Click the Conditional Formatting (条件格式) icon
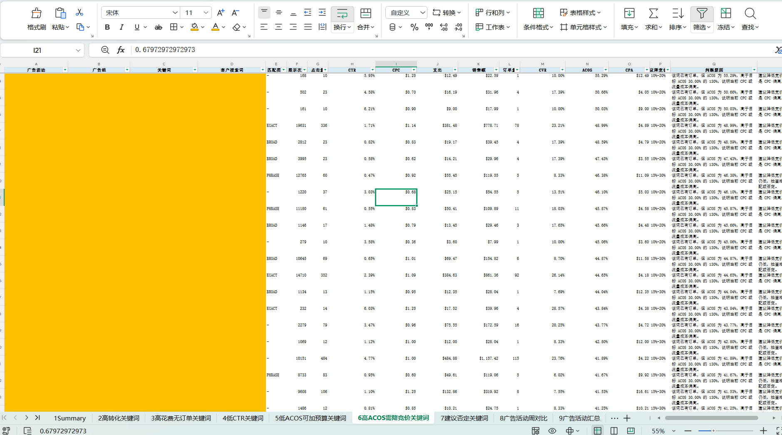 click(539, 13)
